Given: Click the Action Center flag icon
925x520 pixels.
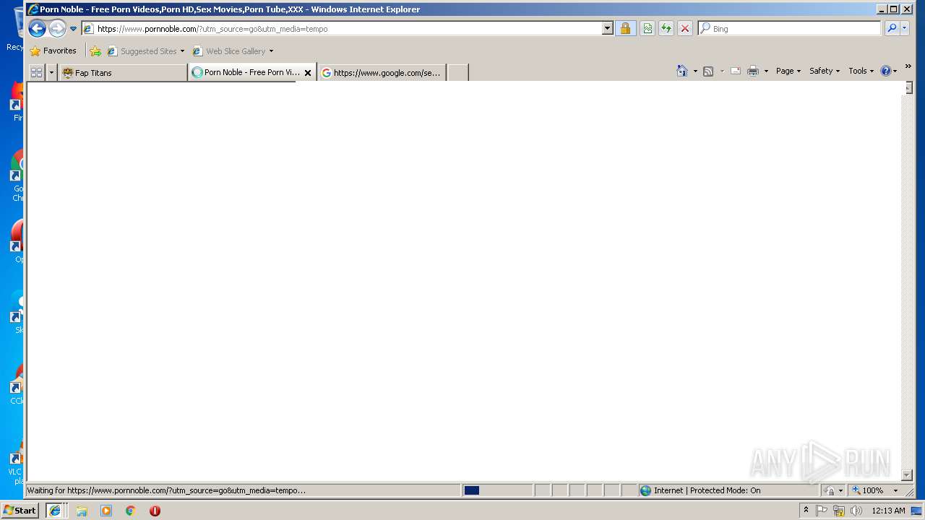Looking at the screenshot, I should pos(822,511).
